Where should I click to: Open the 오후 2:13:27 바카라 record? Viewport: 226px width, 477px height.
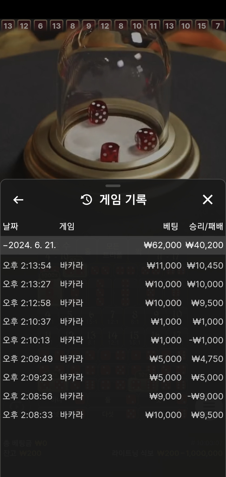(113, 284)
